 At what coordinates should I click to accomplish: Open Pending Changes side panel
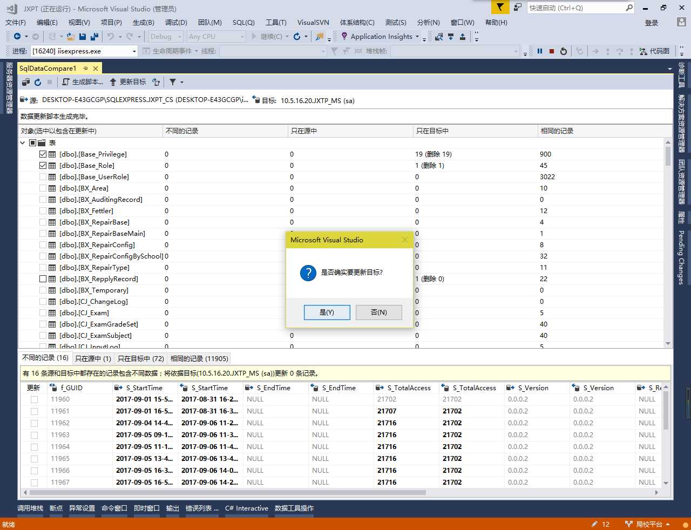(x=681, y=257)
